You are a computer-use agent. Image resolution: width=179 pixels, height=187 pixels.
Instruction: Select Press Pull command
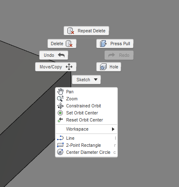pyautogui.click(x=115, y=44)
